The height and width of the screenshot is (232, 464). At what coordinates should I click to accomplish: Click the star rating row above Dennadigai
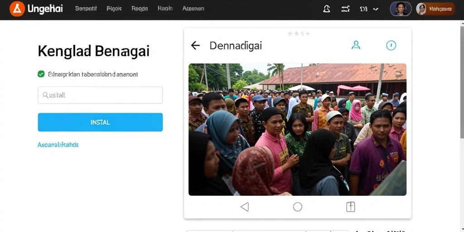click(299, 34)
